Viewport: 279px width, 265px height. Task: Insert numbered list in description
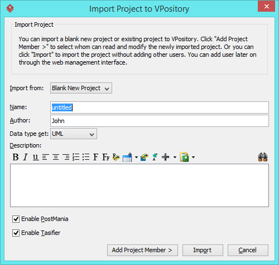[76, 157]
